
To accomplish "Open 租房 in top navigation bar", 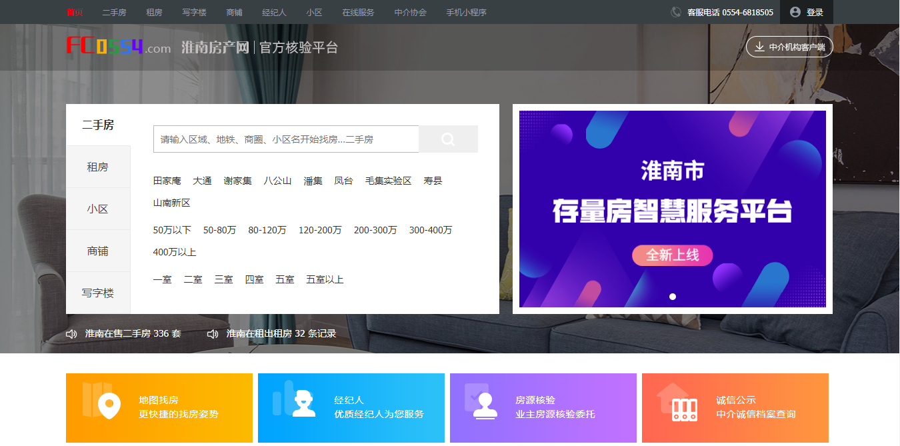I will pos(154,12).
